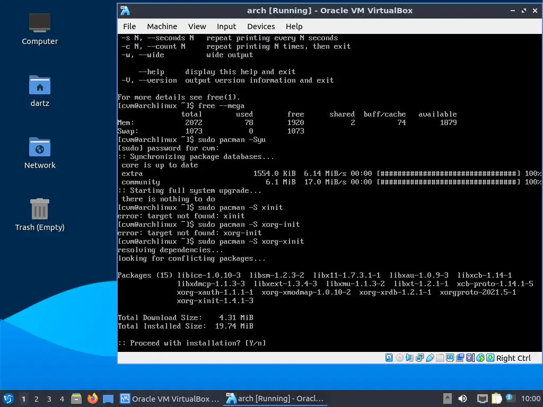543x407 pixels.
Task: Click the VirtualBox window title bar icon
Action: coord(125,11)
